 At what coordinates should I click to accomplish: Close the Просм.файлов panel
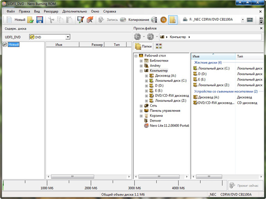coord(261,29)
